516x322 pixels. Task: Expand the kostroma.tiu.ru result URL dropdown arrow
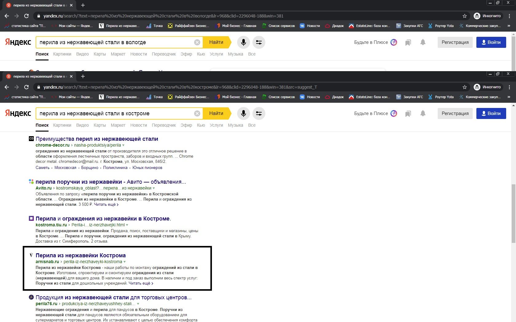pyautogui.click(x=127, y=225)
